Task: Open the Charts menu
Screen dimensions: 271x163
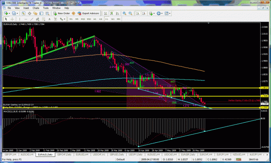Action: (x=36, y=8)
